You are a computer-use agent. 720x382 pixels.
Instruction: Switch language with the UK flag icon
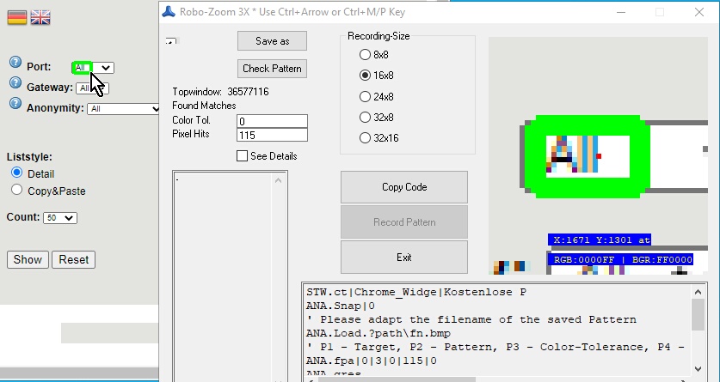click(40, 17)
